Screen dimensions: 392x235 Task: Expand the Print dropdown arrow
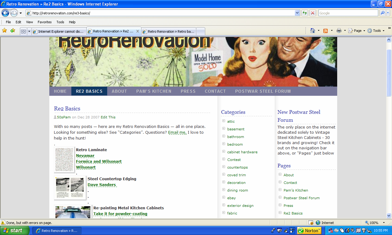pos(345,31)
